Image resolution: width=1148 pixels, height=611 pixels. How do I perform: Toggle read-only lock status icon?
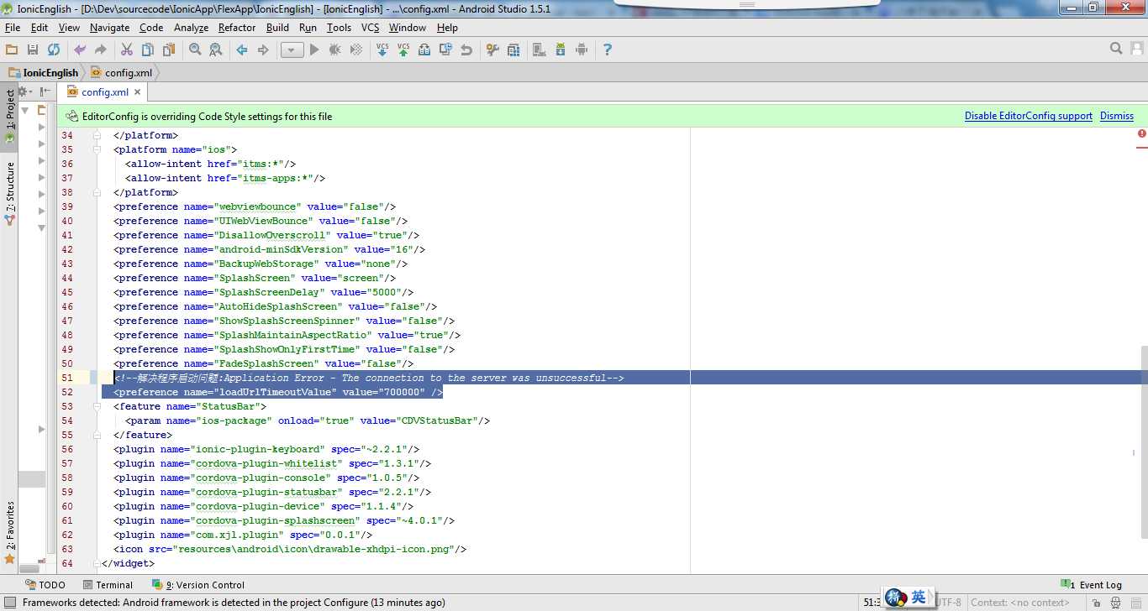(1096, 603)
